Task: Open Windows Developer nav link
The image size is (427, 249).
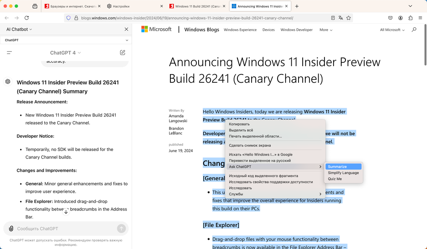Action: [x=297, y=30]
